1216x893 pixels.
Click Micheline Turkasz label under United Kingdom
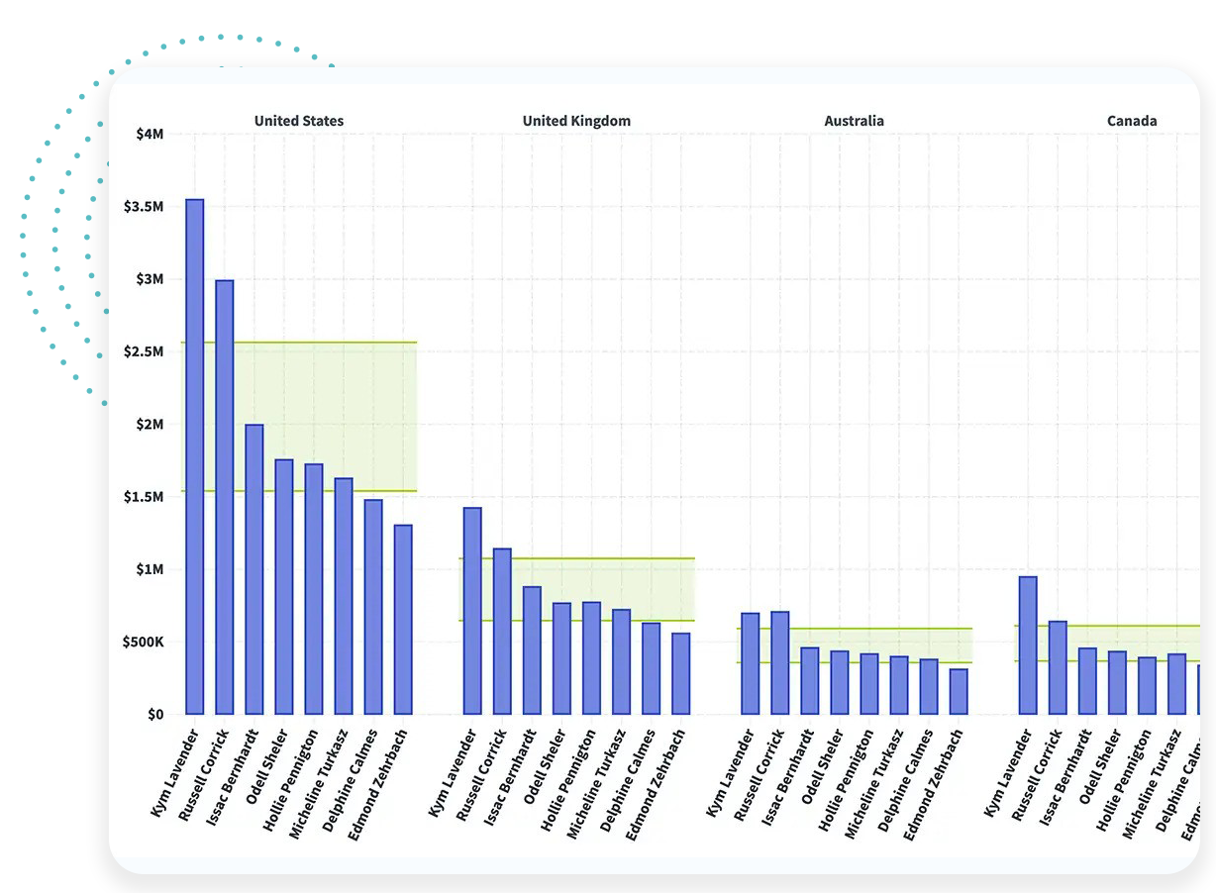(x=597, y=784)
